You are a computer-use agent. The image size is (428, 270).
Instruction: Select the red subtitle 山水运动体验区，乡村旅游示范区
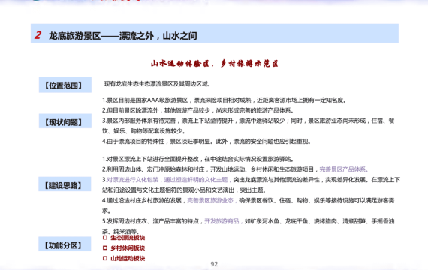[x=214, y=64]
